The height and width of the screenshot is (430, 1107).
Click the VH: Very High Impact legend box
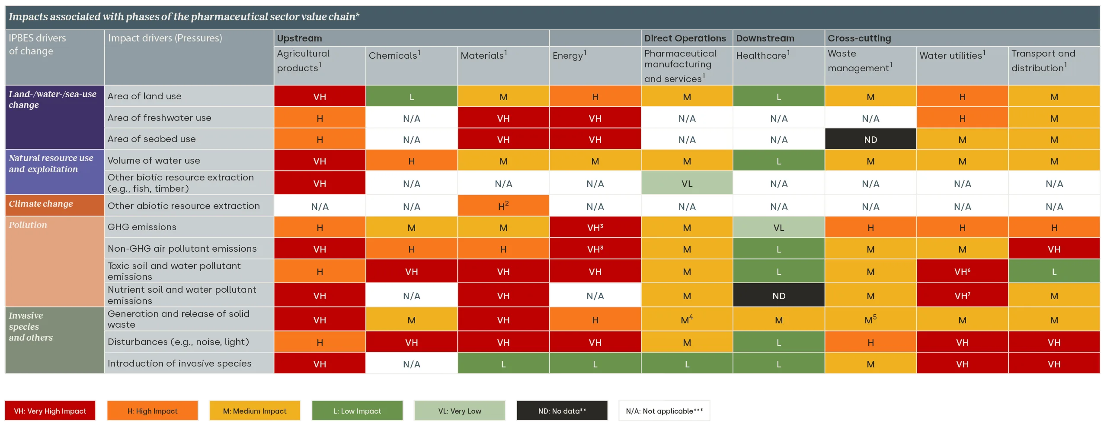tap(50, 411)
